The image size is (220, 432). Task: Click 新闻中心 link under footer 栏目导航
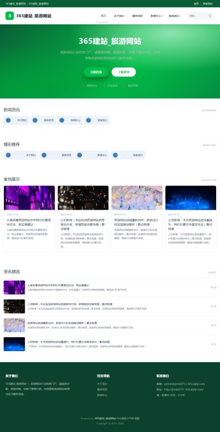[102, 395]
